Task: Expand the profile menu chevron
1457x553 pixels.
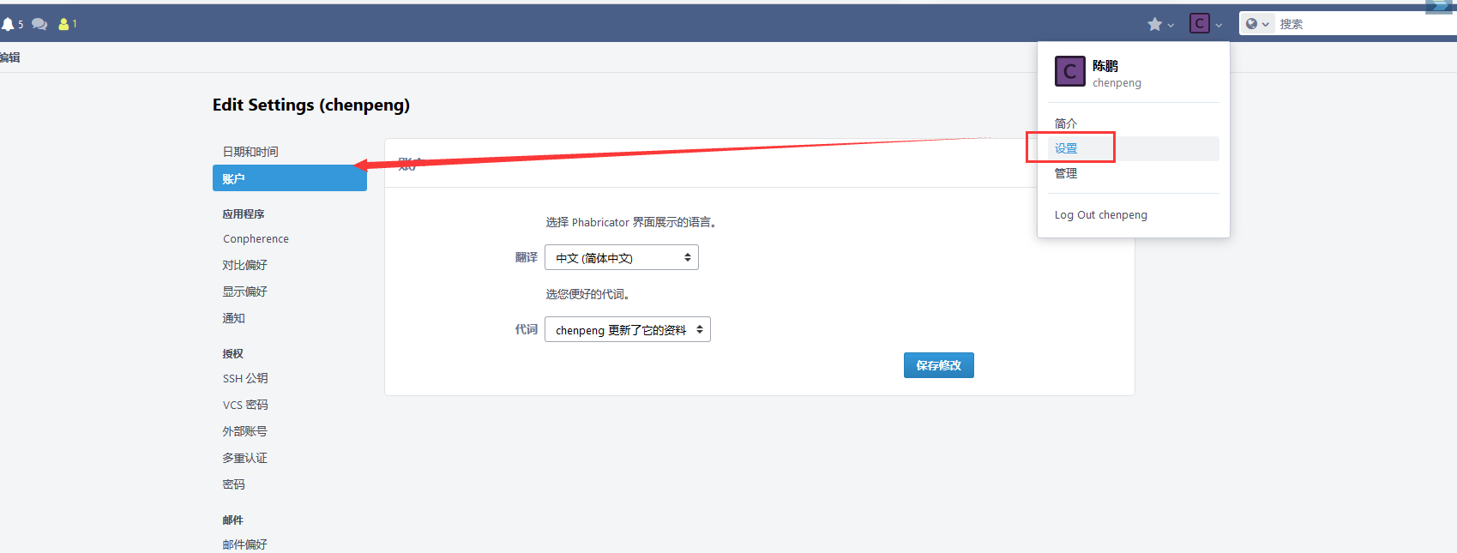Action: pos(1219,25)
